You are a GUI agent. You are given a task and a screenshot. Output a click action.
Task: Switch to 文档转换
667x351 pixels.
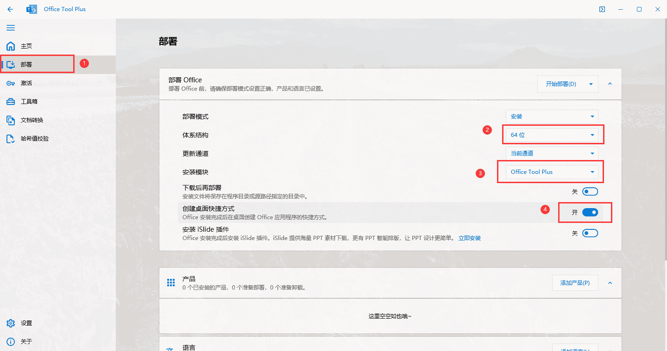[58, 120]
